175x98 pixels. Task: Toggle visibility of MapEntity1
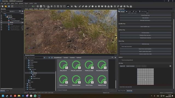tap(1, 19)
